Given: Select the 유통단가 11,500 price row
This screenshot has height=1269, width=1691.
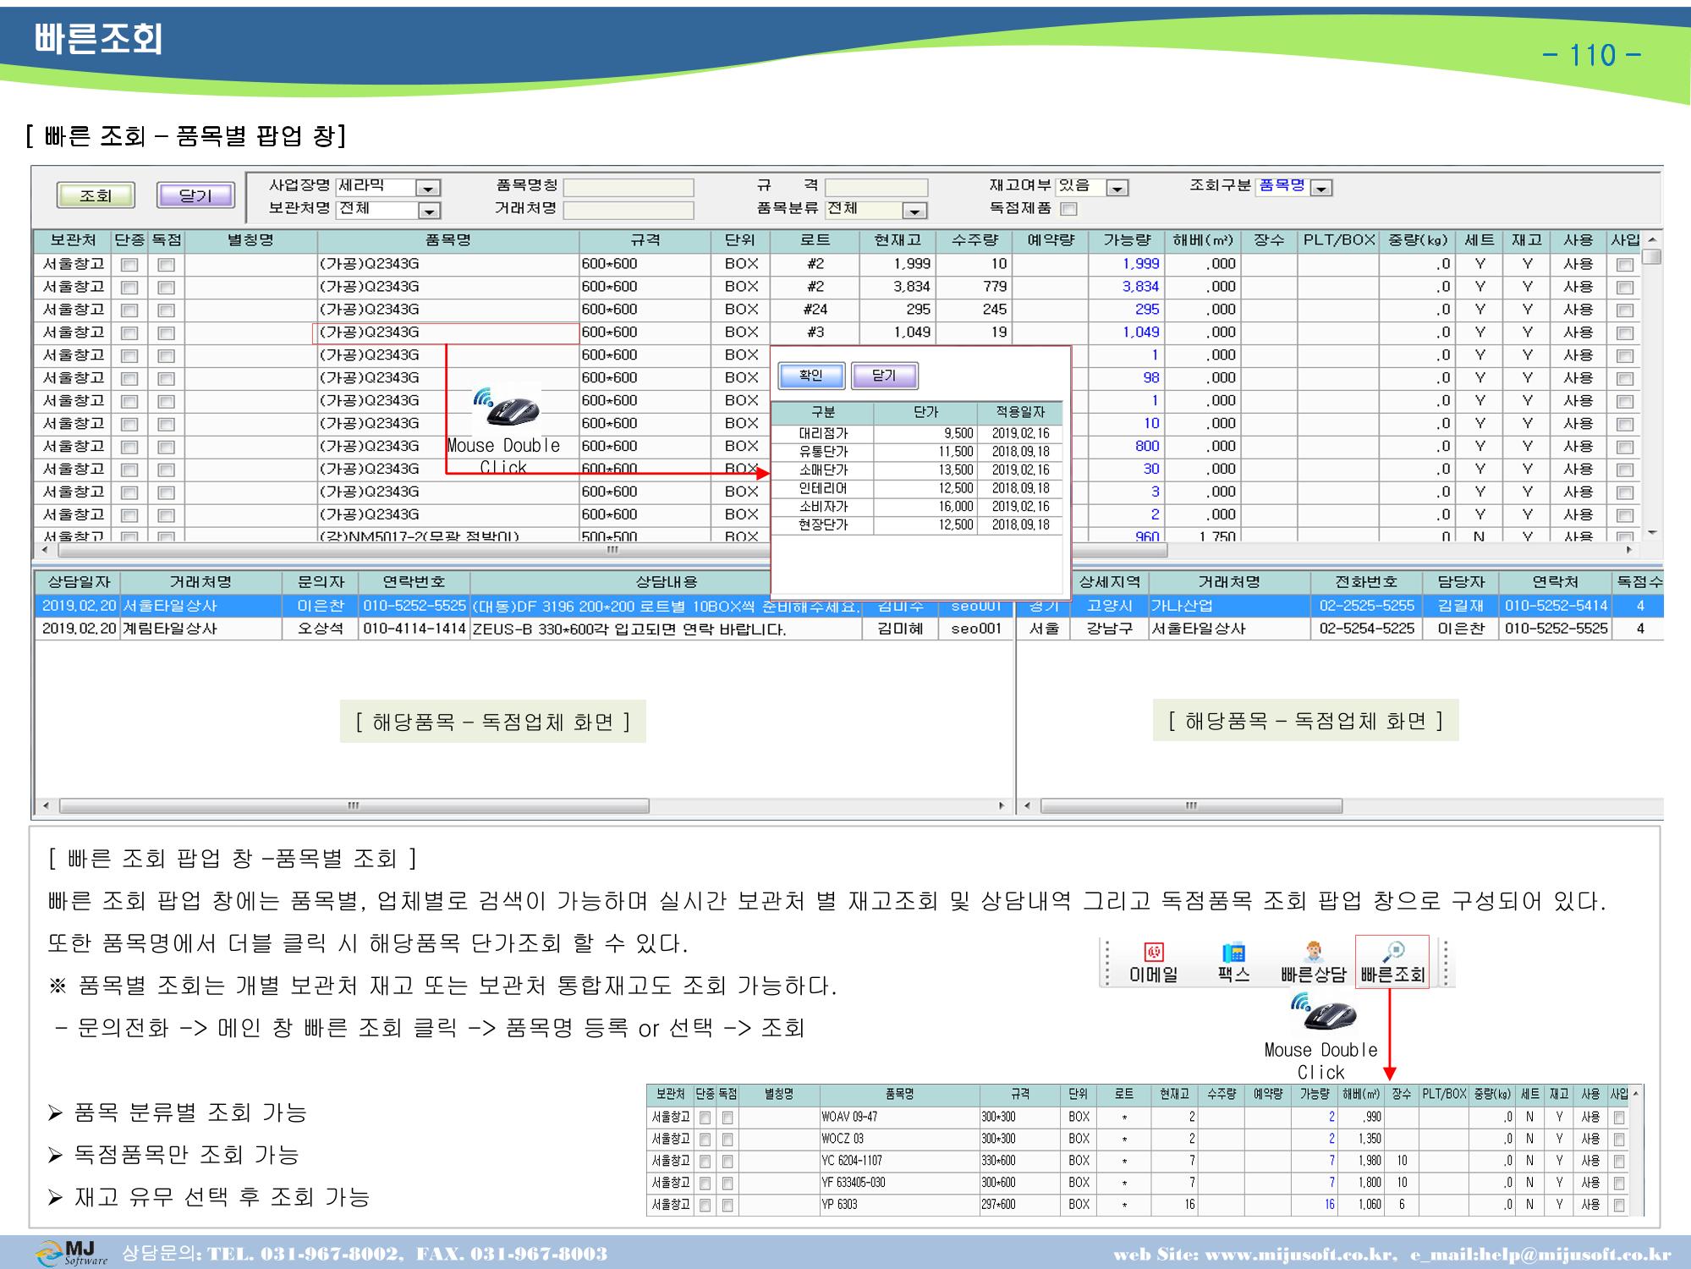Looking at the screenshot, I should 917,452.
